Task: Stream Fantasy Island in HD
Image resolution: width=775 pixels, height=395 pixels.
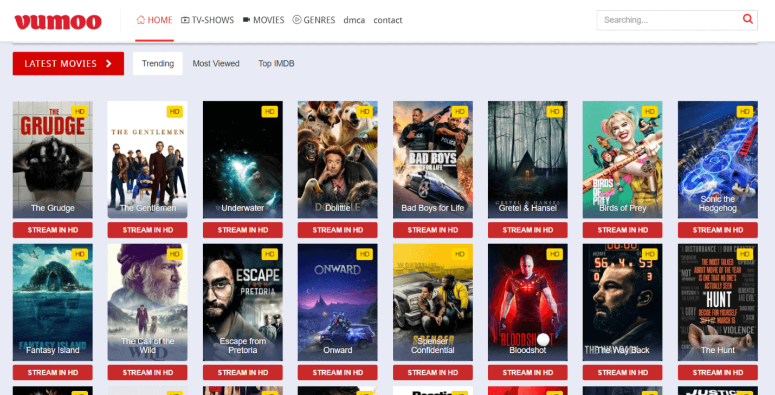Action: 53,372
